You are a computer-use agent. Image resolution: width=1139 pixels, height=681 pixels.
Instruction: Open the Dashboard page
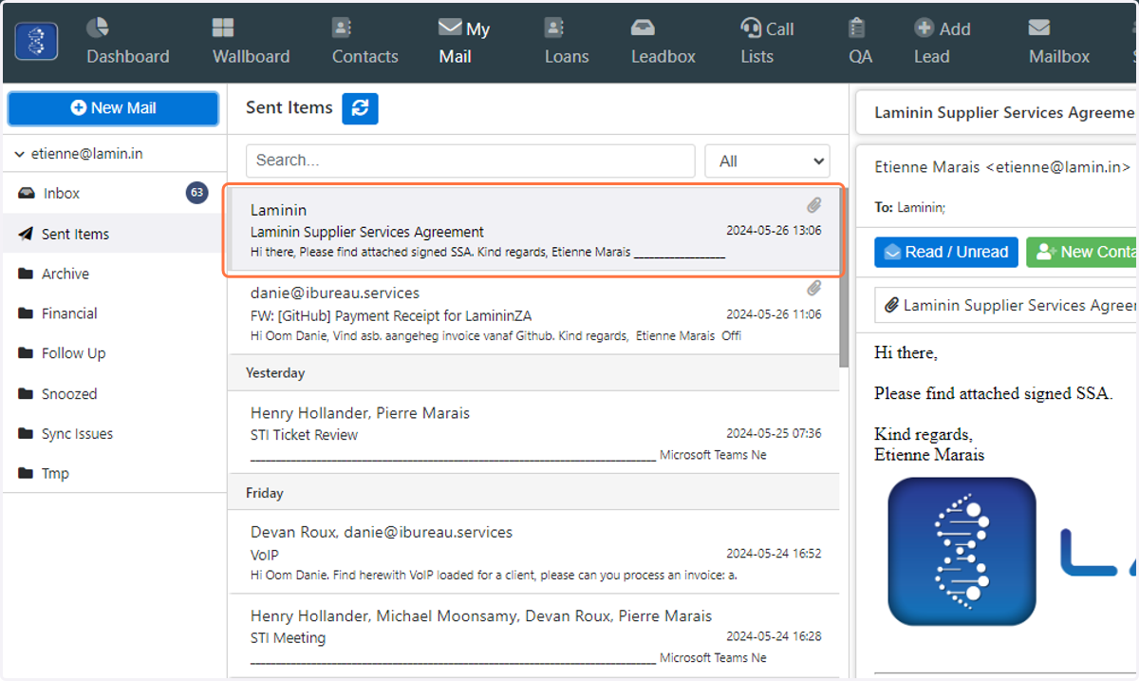[x=128, y=42]
